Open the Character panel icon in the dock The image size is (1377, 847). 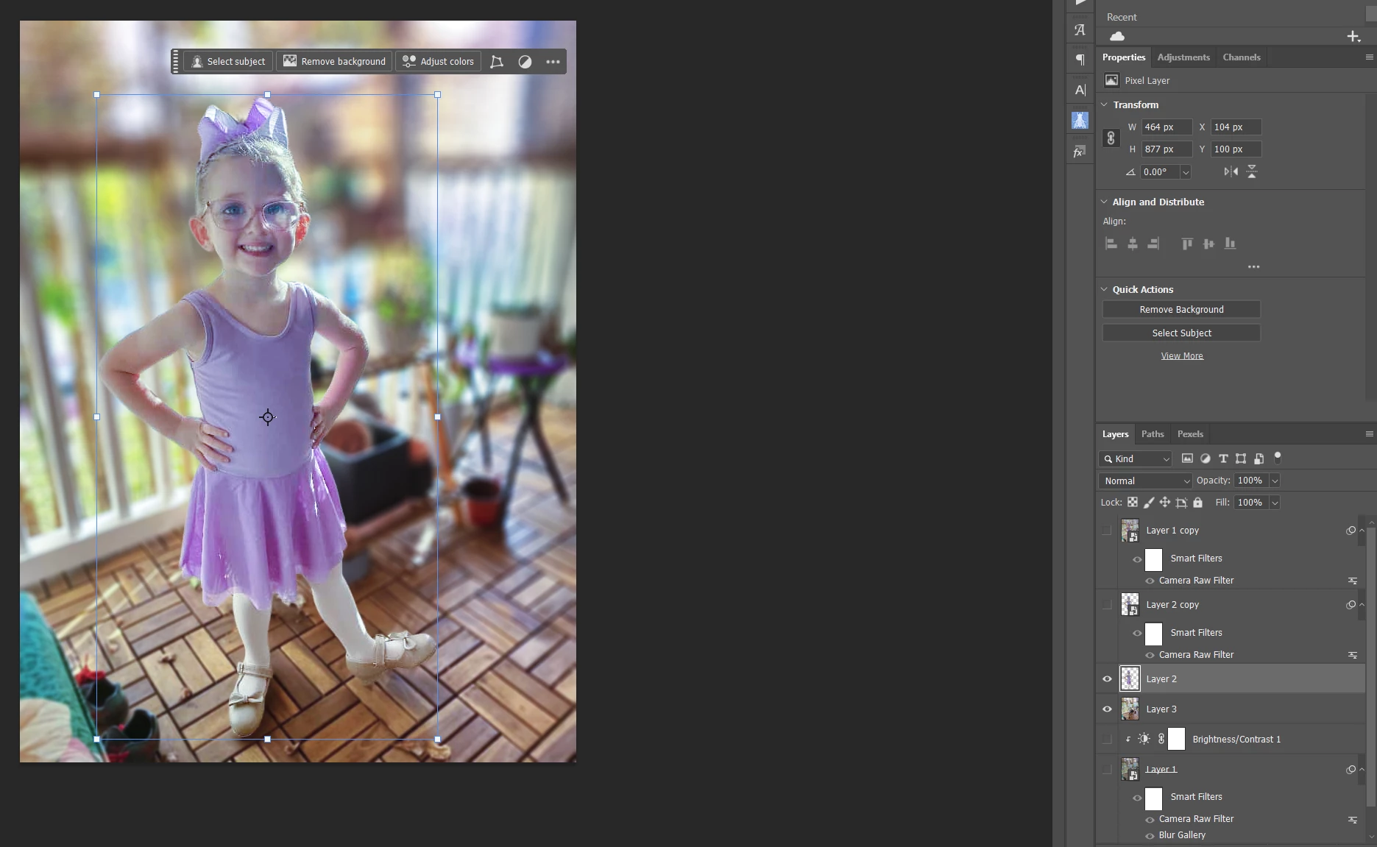coord(1080,90)
